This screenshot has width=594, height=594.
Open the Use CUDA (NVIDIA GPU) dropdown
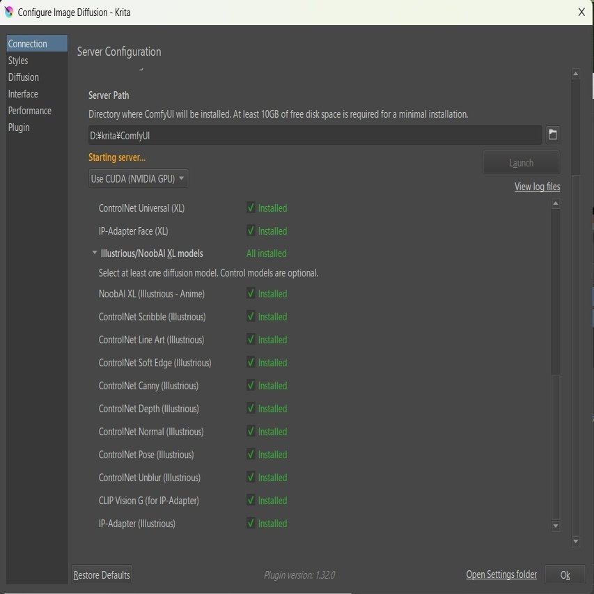[139, 178]
